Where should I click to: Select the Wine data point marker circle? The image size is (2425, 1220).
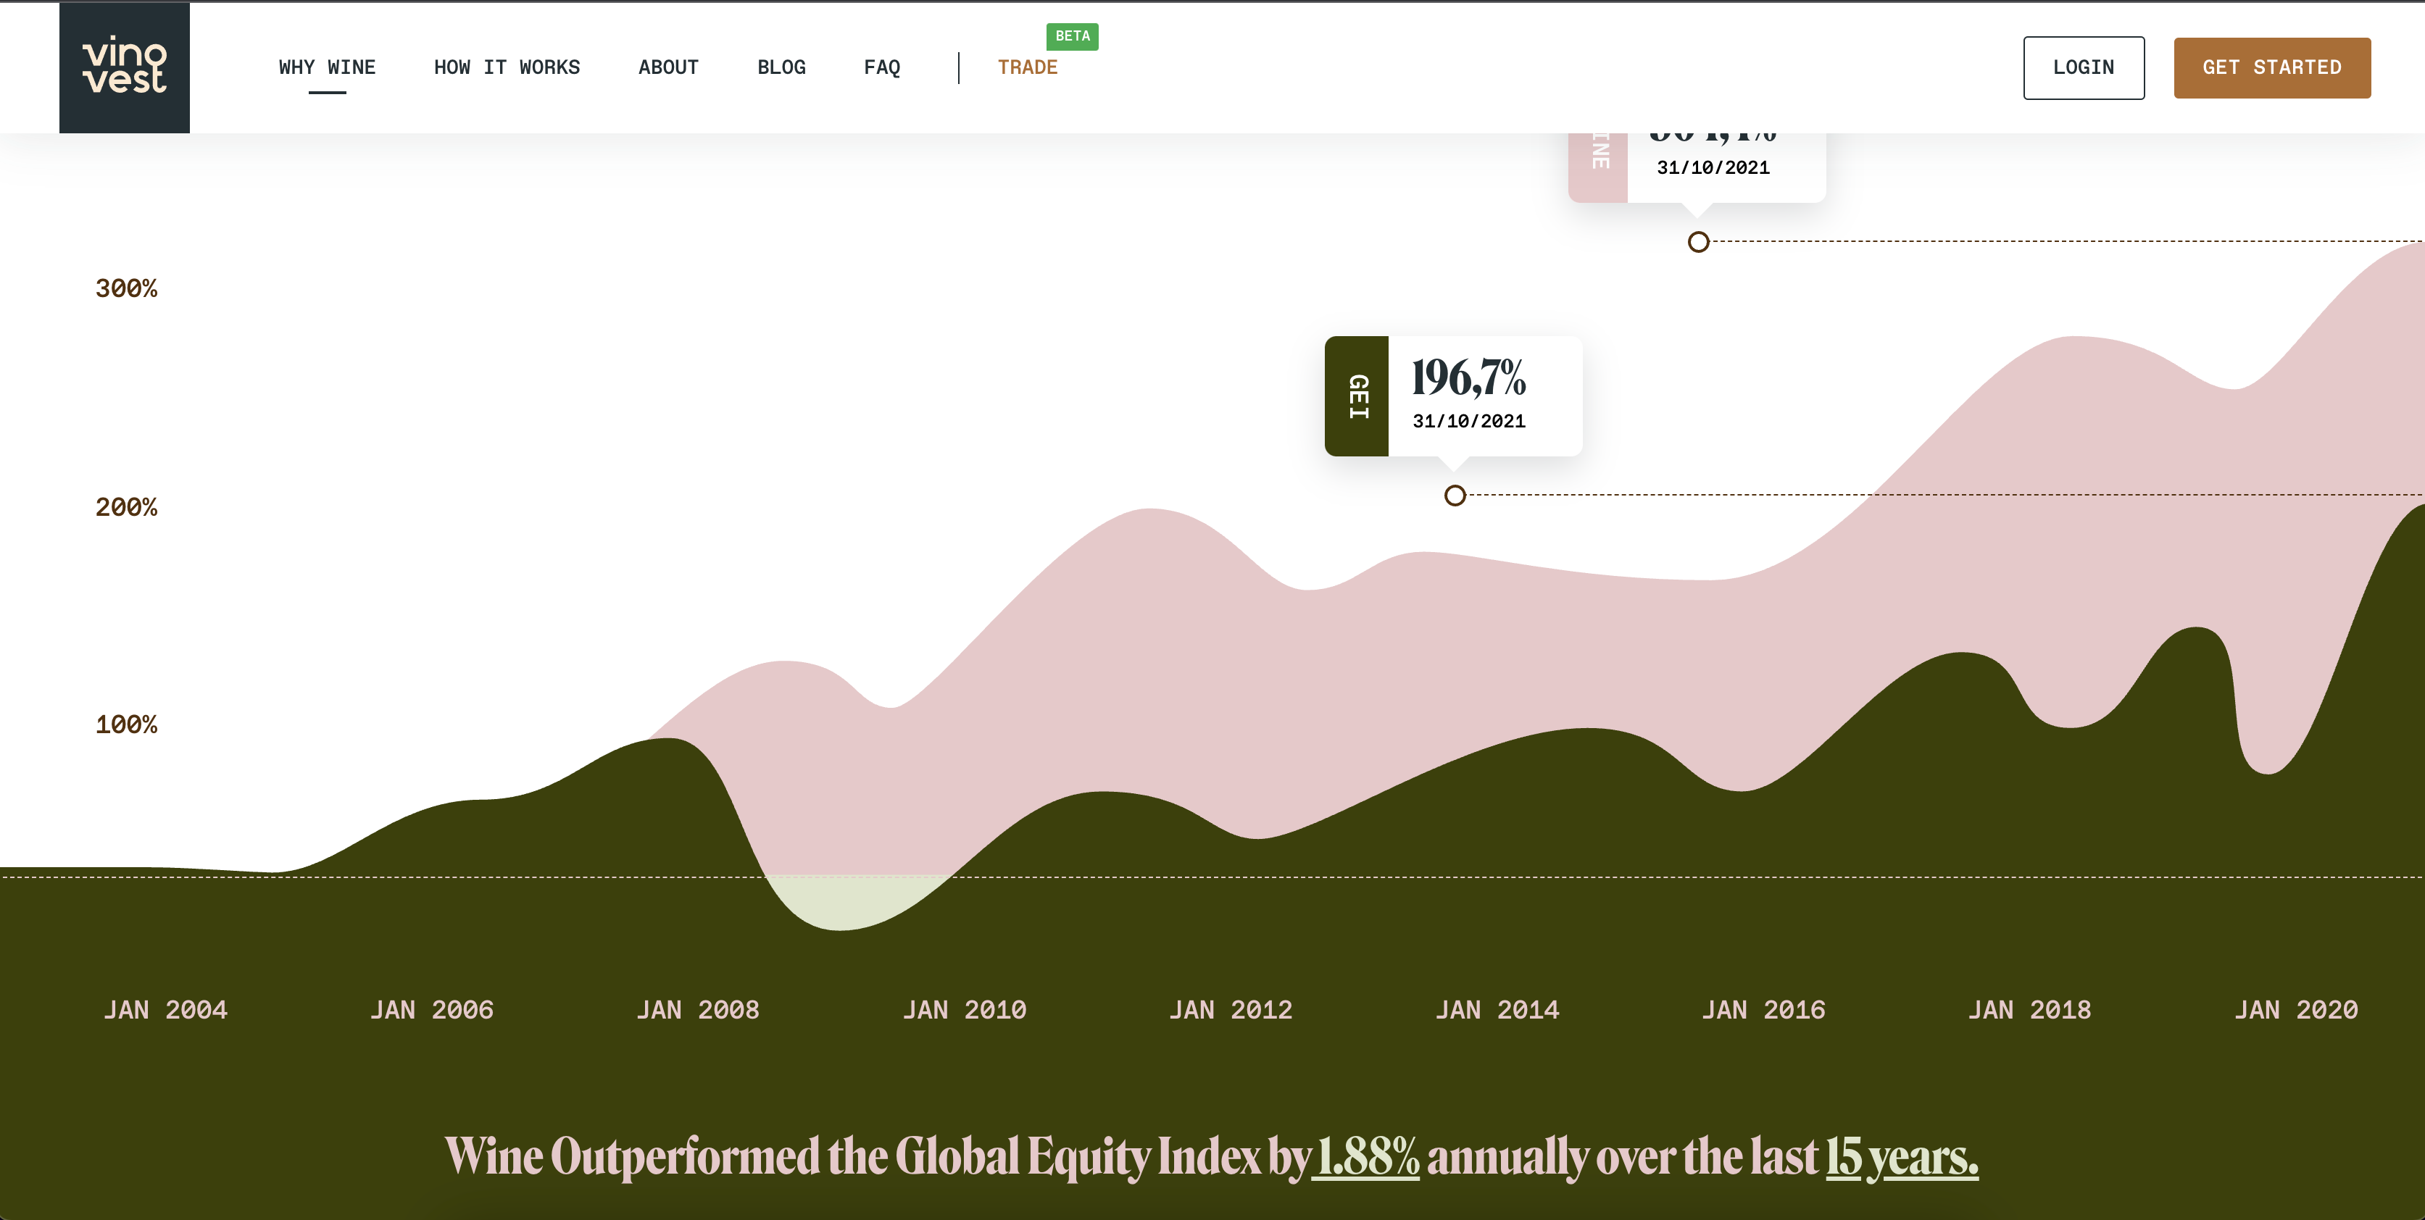tap(1700, 243)
